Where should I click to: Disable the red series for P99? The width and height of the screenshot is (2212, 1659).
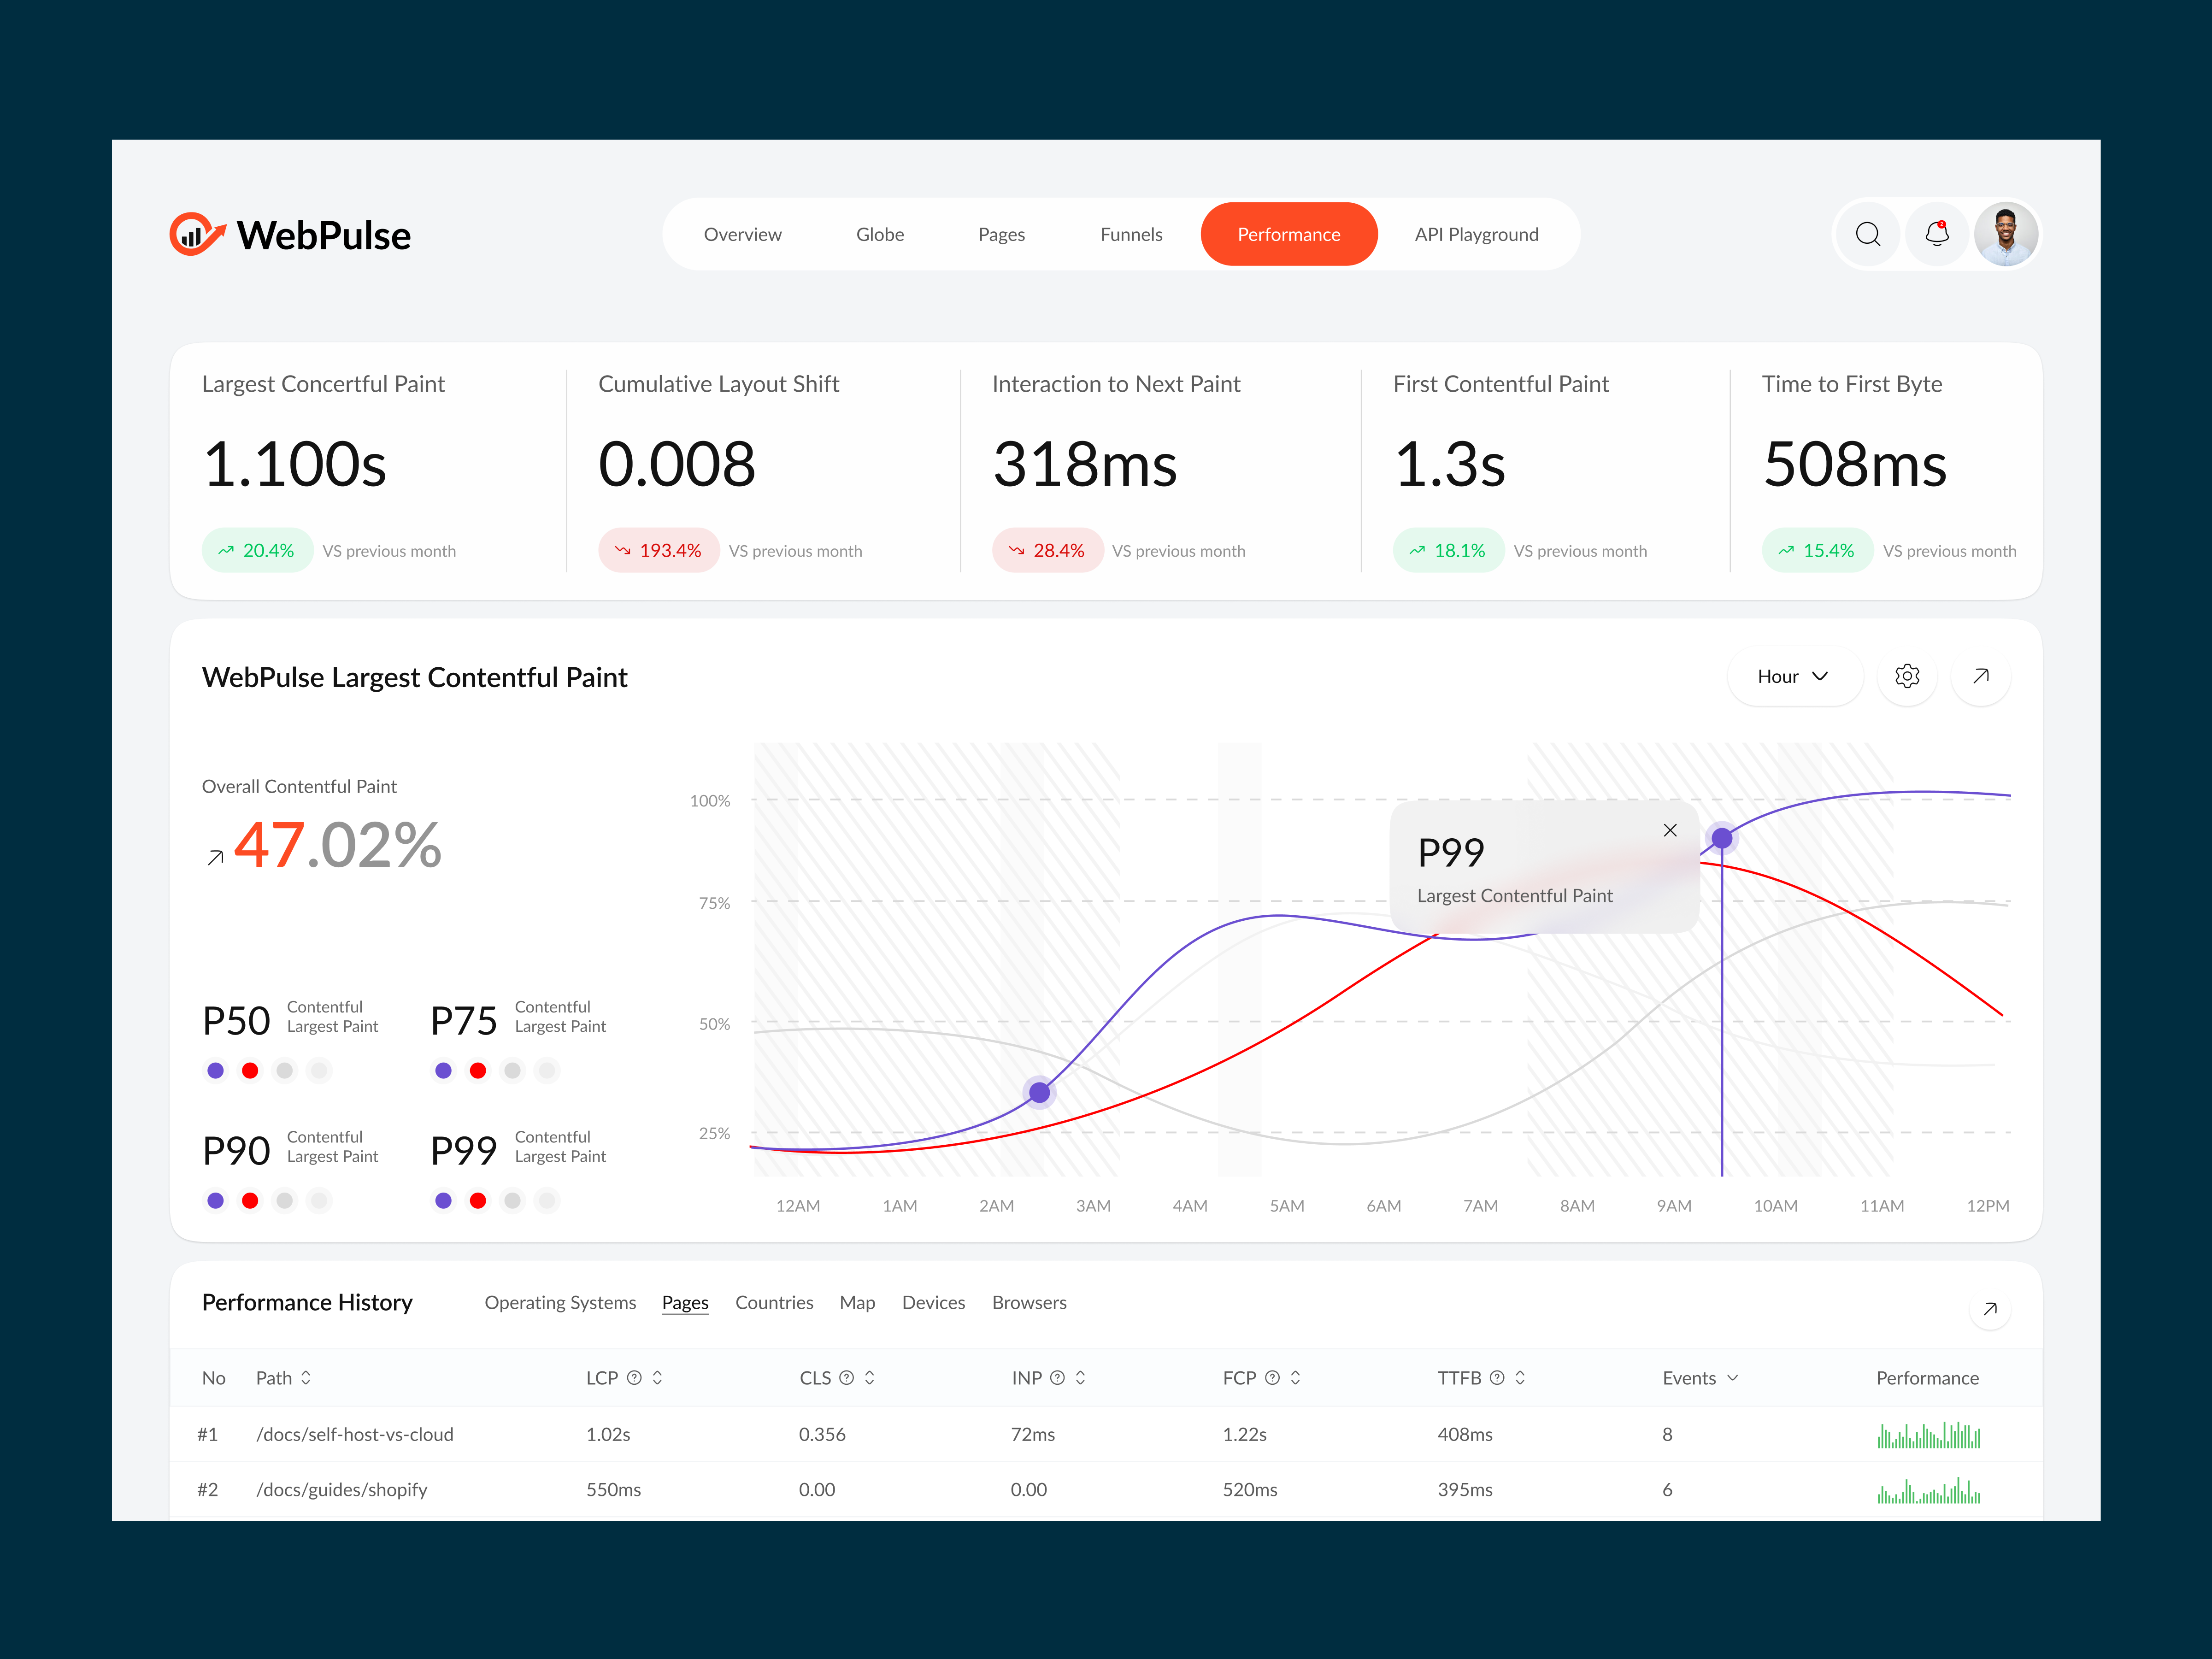coord(478,1200)
